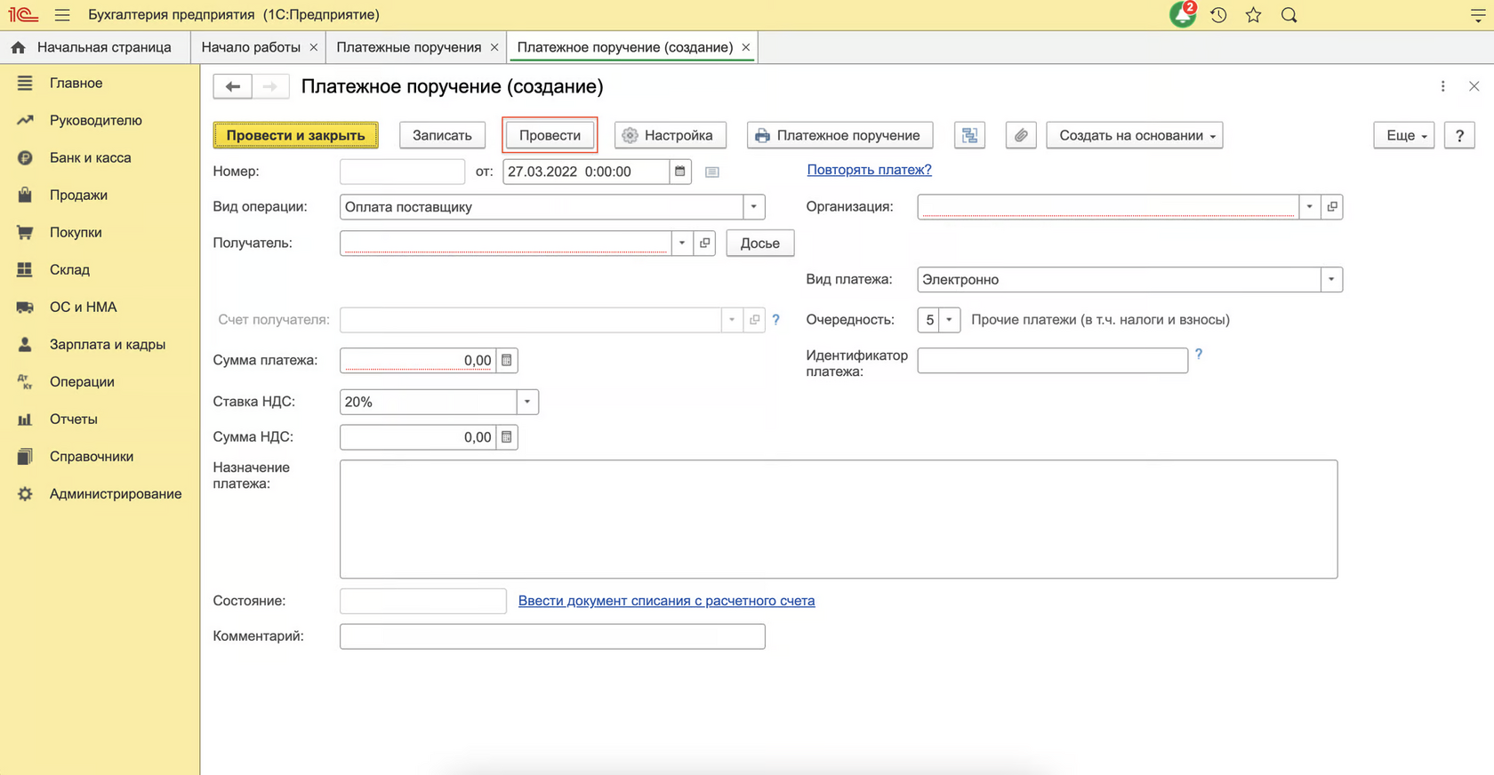Click into the Номер field

[402, 172]
